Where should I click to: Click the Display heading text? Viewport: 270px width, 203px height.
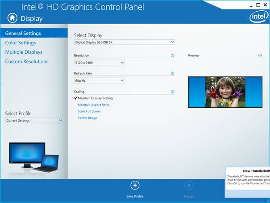click(x=32, y=19)
